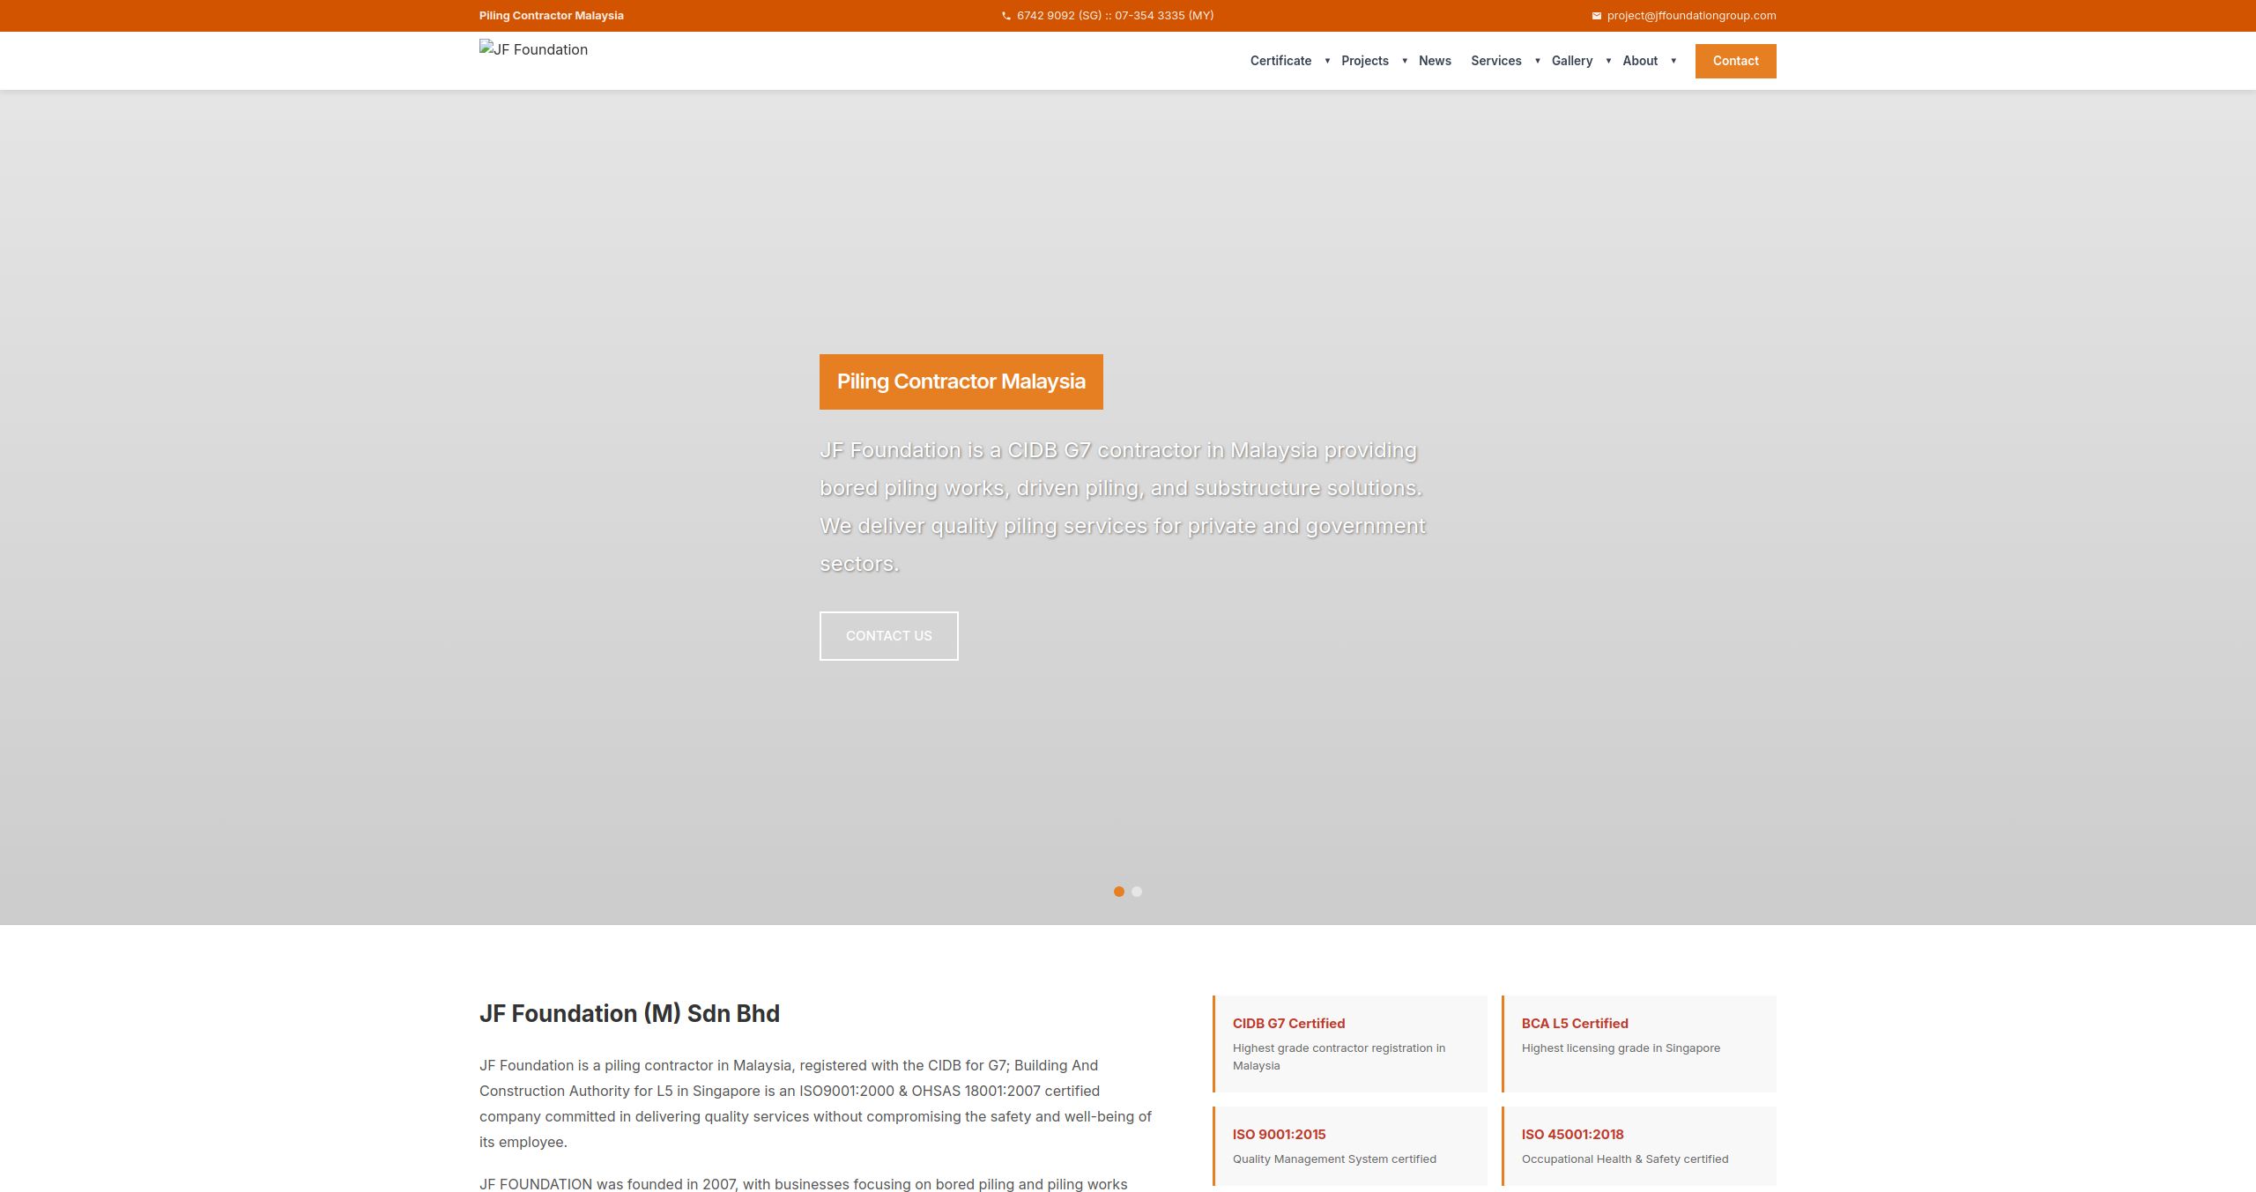Open the Gallery menu item
Image resolution: width=2256 pixels, height=1192 pixels.
point(1572,61)
